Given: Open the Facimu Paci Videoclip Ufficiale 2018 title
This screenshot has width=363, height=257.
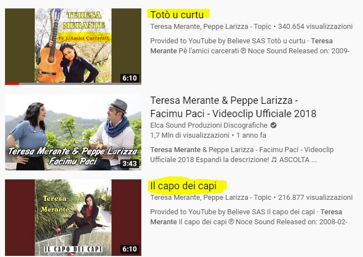Looking at the screenshot, I should pos(233,107).
